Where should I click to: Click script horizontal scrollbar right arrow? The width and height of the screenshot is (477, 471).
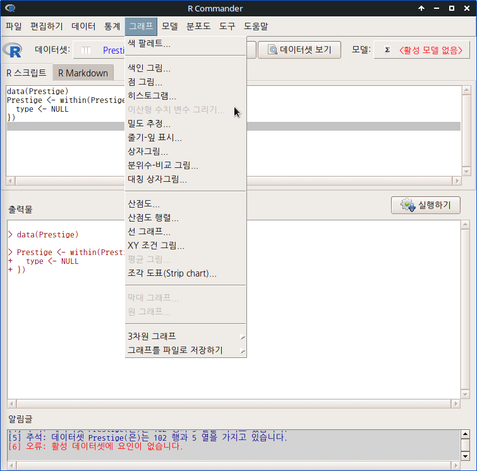(x=457, y=181)
